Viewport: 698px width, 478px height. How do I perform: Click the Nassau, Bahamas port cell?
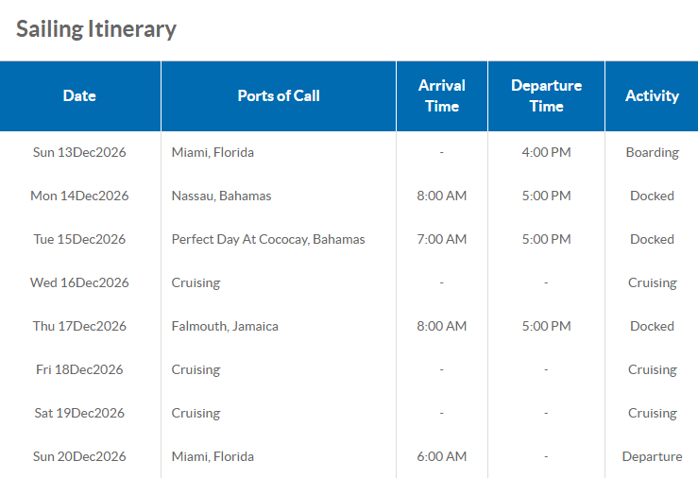click(221, 196)
